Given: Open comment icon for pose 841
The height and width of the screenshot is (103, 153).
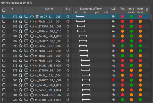Looking at the screenshot, I should pyautogui.click(x=26, y=56).
